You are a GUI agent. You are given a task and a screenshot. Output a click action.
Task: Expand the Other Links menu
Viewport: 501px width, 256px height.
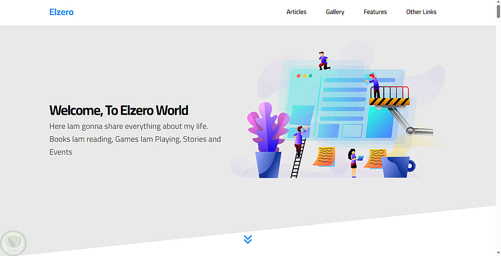point(421,12)
